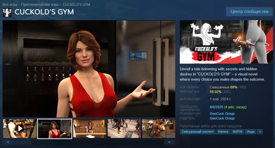Open the Нагота tag
This screenshot has height=148, width=275.
tap(223, 132)
